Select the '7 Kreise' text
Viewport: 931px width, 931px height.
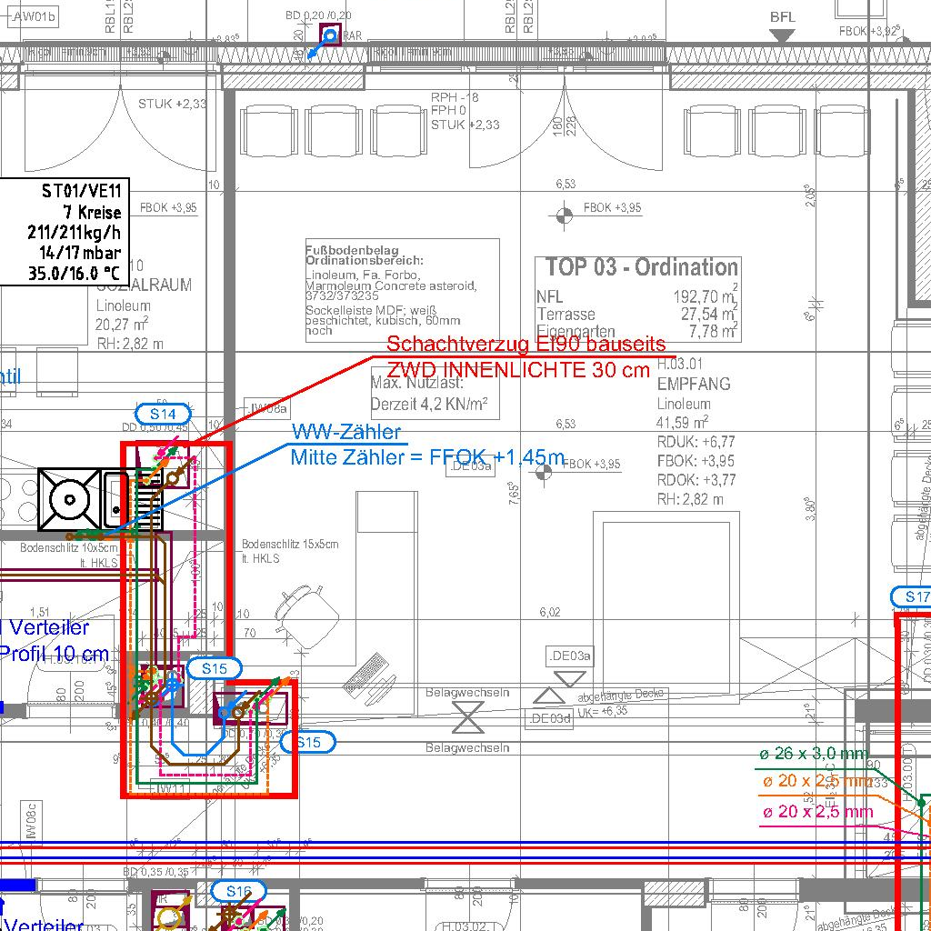[x=92, y=212]
